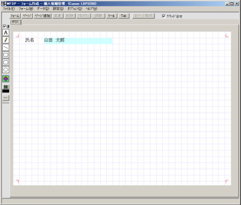Click the black color swatch in the tool palette
241x205 pixels.
6,91
